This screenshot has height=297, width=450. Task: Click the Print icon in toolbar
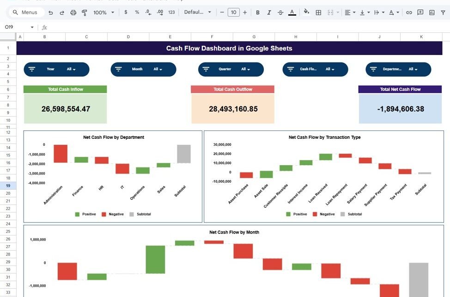[x=73, y=12]
